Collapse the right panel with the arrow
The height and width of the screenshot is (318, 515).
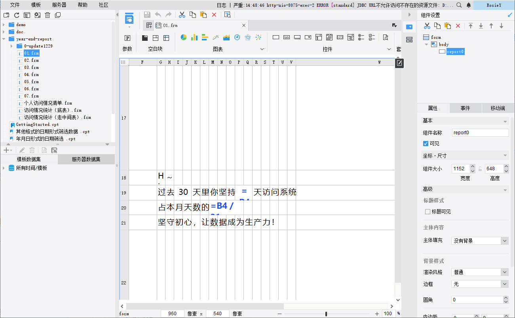pyautogui.click(x=409, y=15)
